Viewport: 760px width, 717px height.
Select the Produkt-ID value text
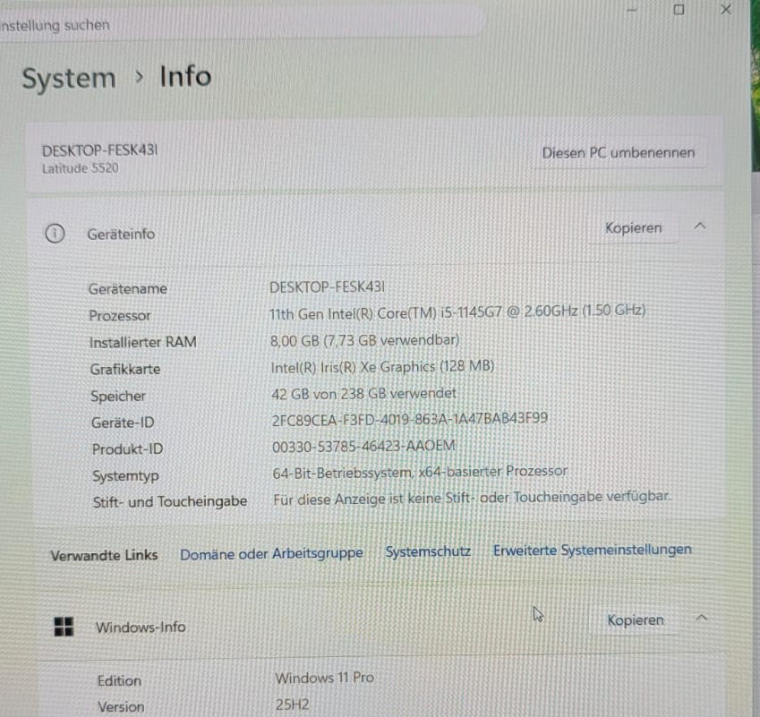point(363,446)
